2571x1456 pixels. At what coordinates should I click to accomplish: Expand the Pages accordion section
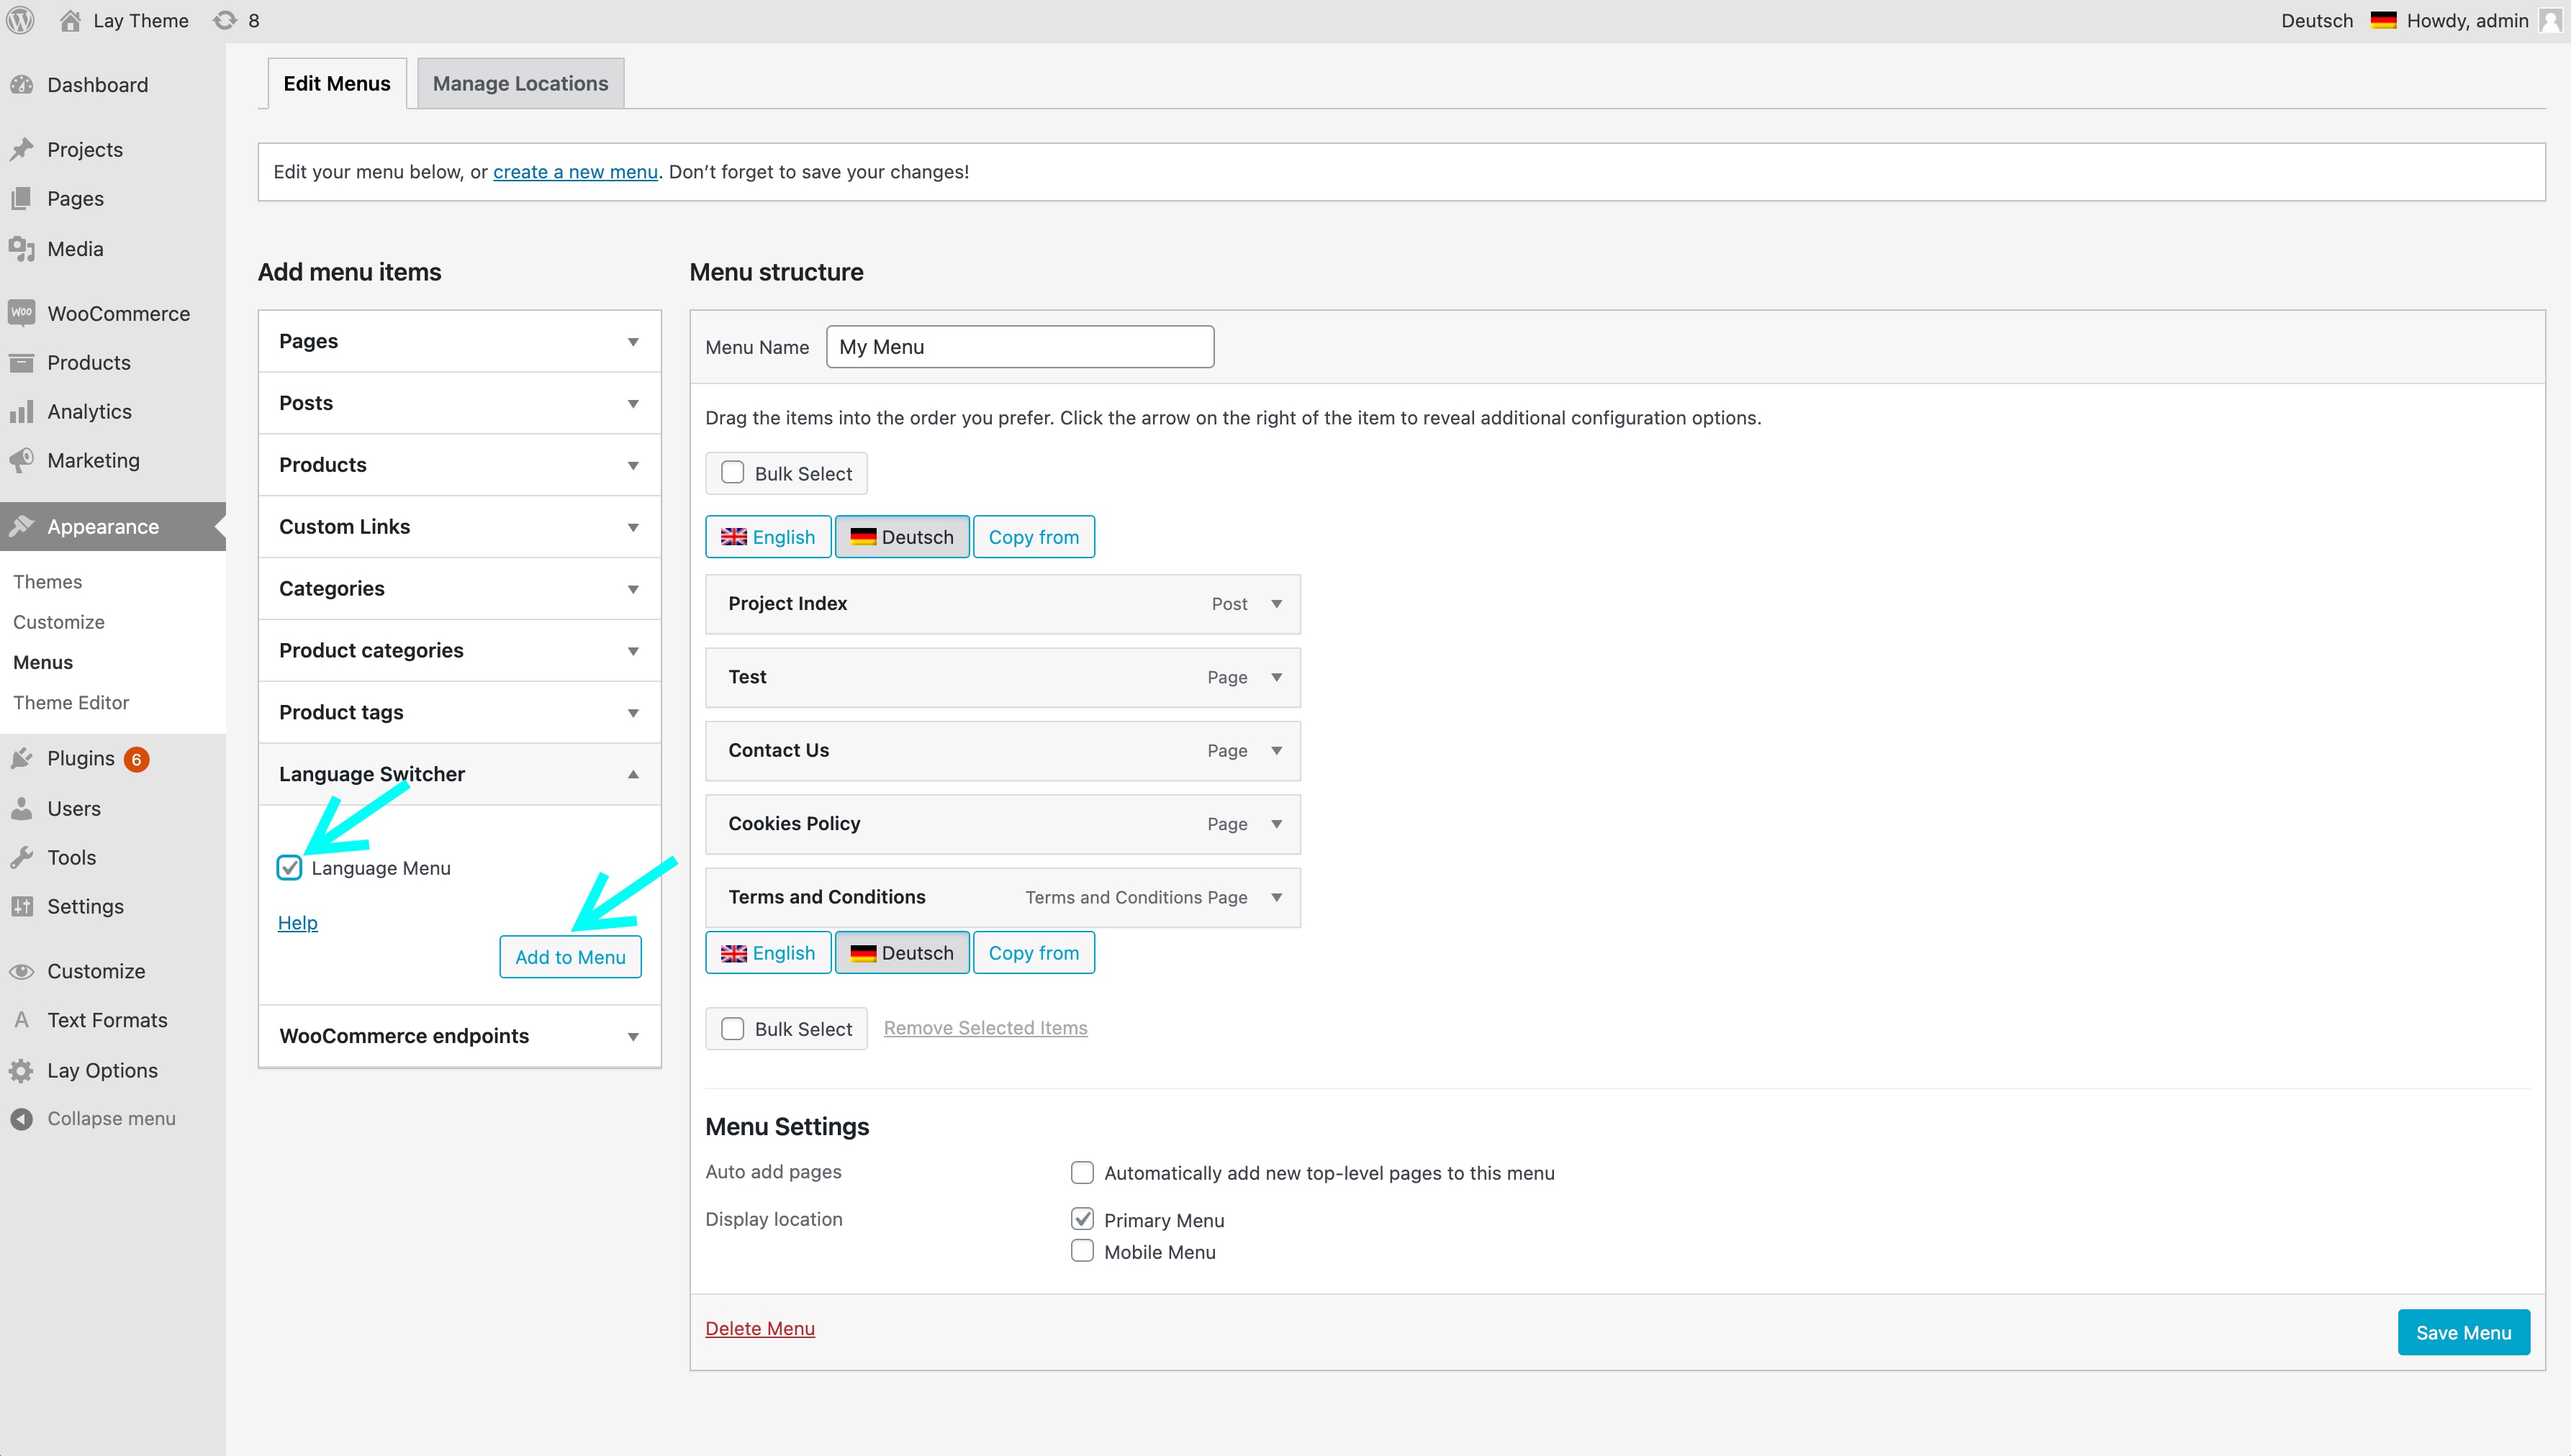tap(459, 341)
